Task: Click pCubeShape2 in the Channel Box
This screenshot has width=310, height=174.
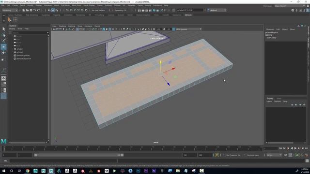Action: (271, 32)
